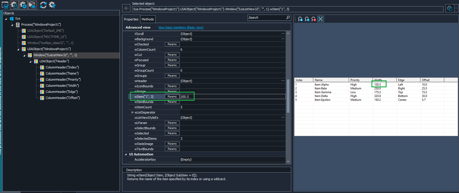This screenshot has height=193, width=459.
Task: Click the refresh icon in Object Browser toolbar
Action: tap(43, 6)
